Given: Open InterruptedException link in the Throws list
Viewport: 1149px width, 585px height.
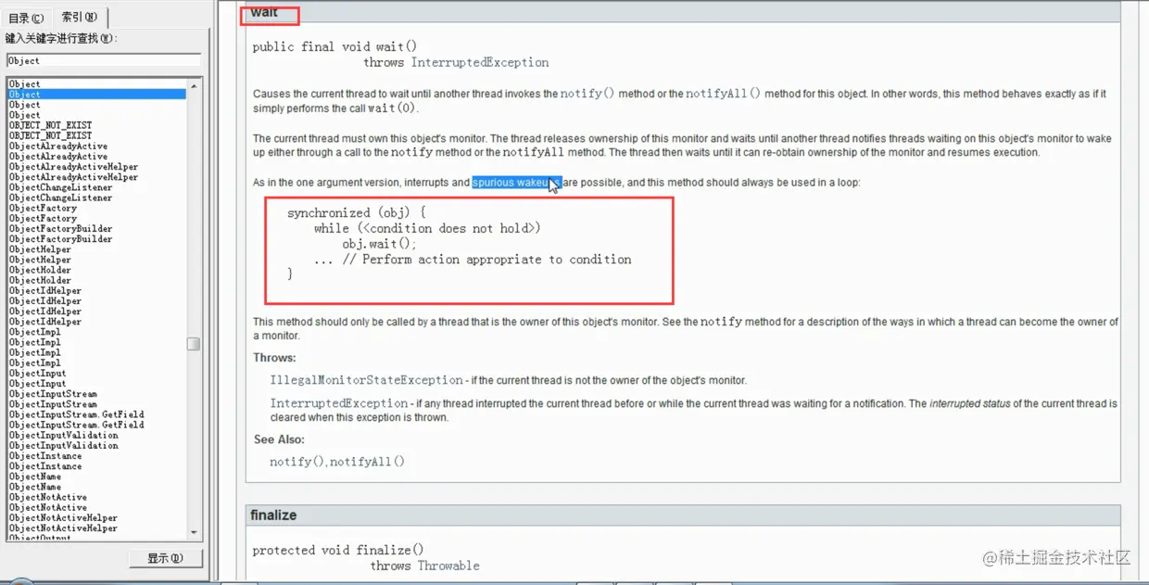Looking at the screenshot, I should click(339, 403).
